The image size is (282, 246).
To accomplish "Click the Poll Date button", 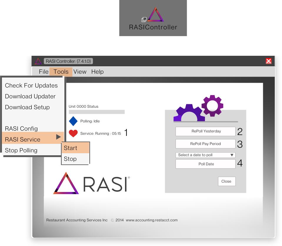I will coord(205,164).
